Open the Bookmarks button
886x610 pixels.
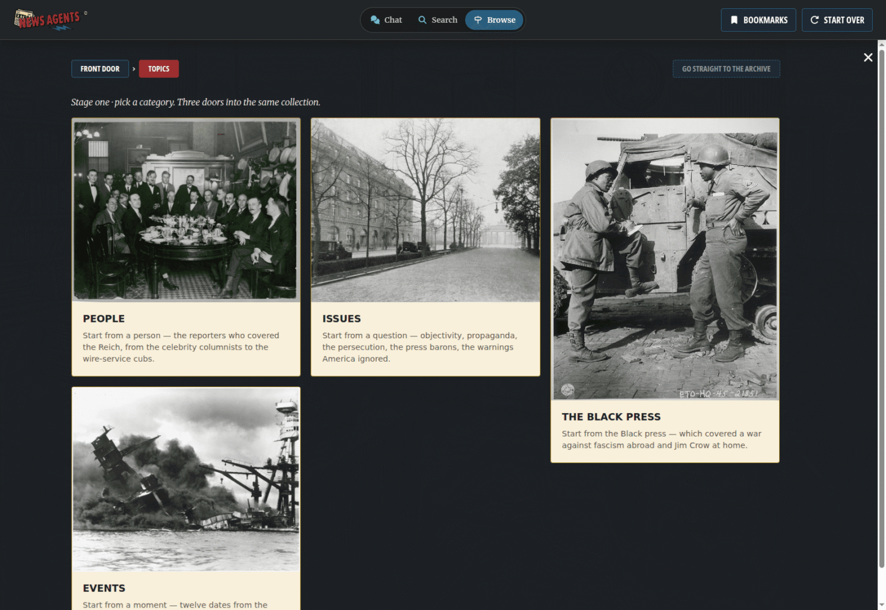758,20
